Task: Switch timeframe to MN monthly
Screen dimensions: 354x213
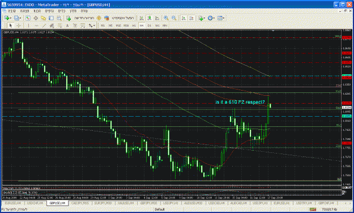Action: coord(165,25)
